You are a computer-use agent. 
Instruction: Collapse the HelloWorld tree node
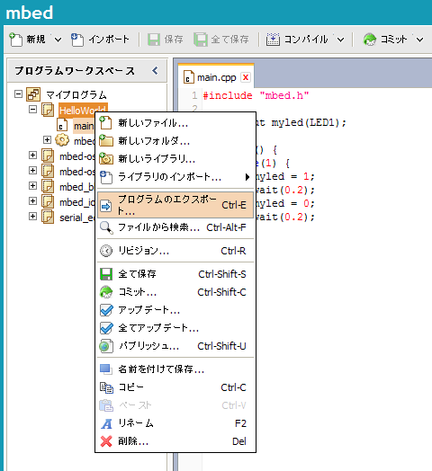pyautogui.click(x=32, y=110)
